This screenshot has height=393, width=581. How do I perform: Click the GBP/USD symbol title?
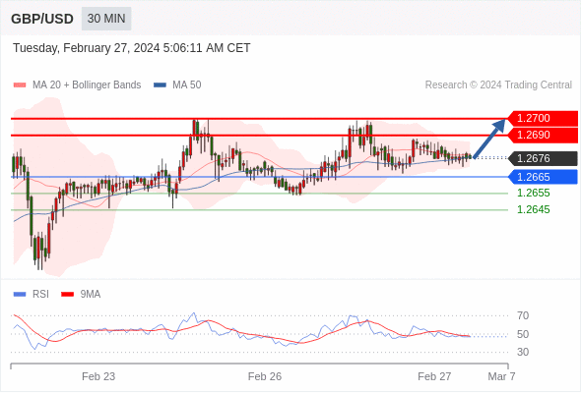(42, 19)
